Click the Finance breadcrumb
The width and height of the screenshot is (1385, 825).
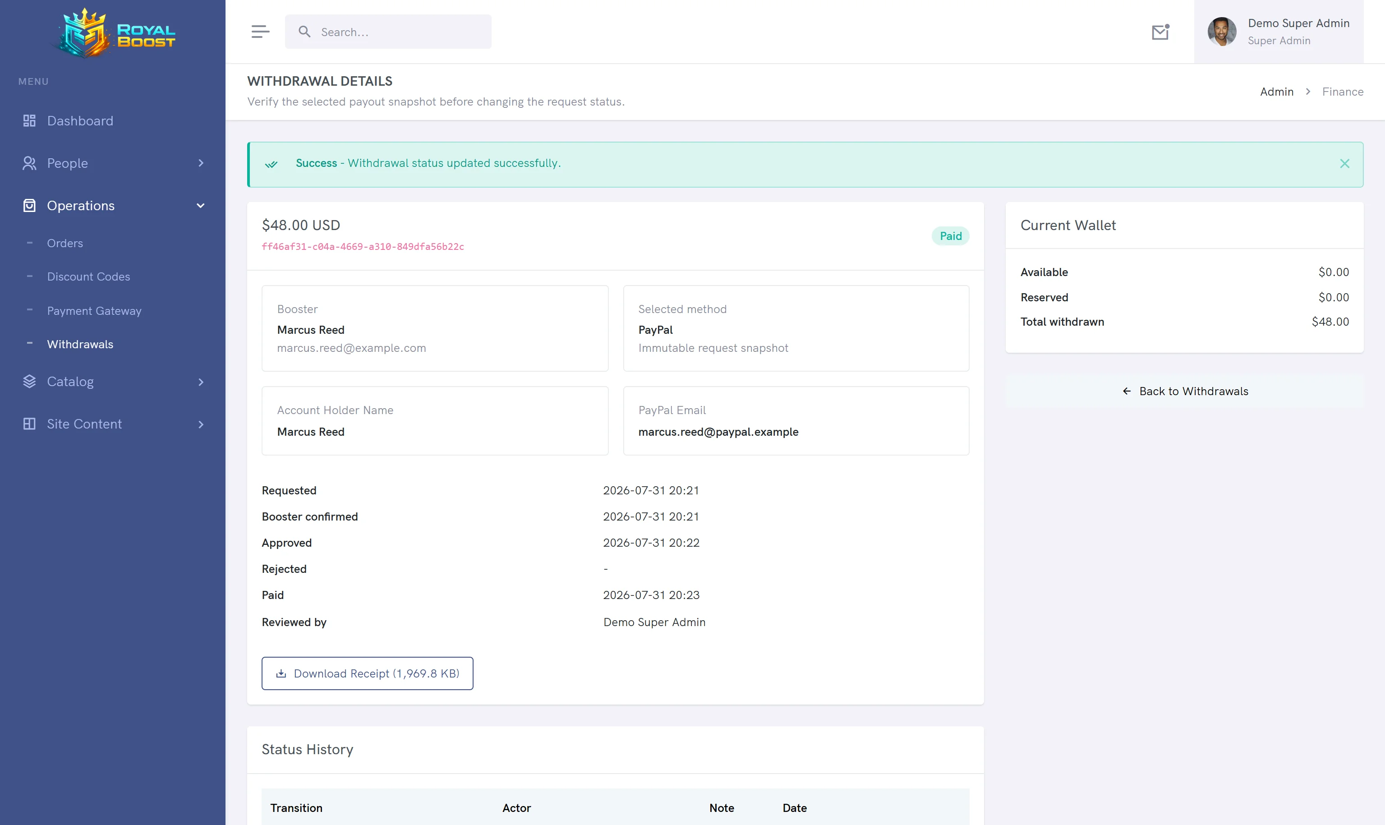tap(1342, 92)
